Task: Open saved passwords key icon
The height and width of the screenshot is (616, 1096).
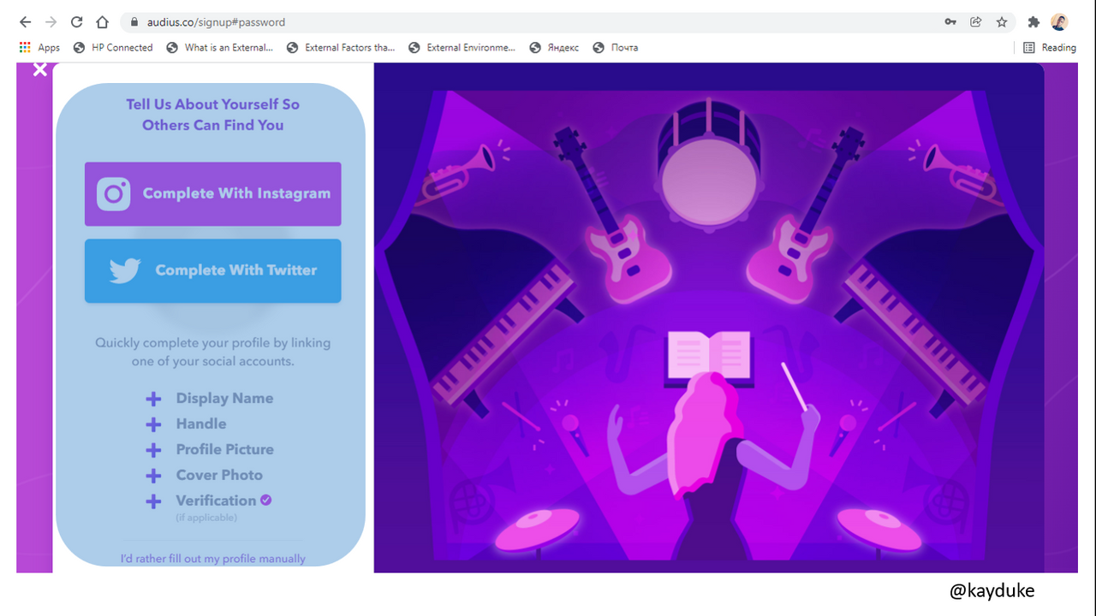Action: pos(950,22)
